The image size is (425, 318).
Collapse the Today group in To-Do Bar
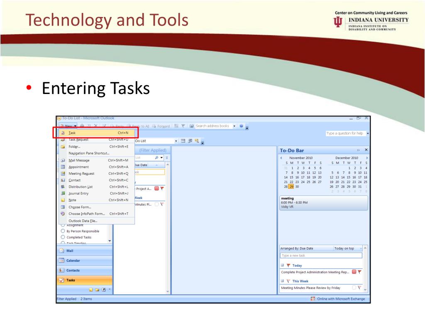pos(282,265)
